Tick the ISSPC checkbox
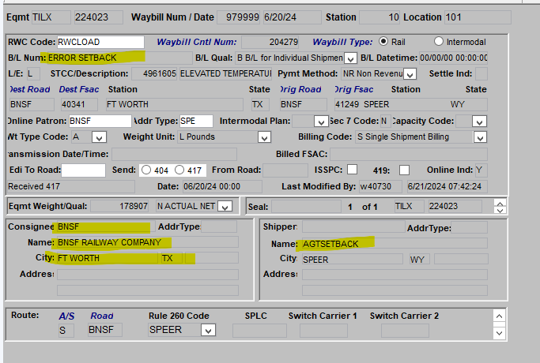 [352, 170]
